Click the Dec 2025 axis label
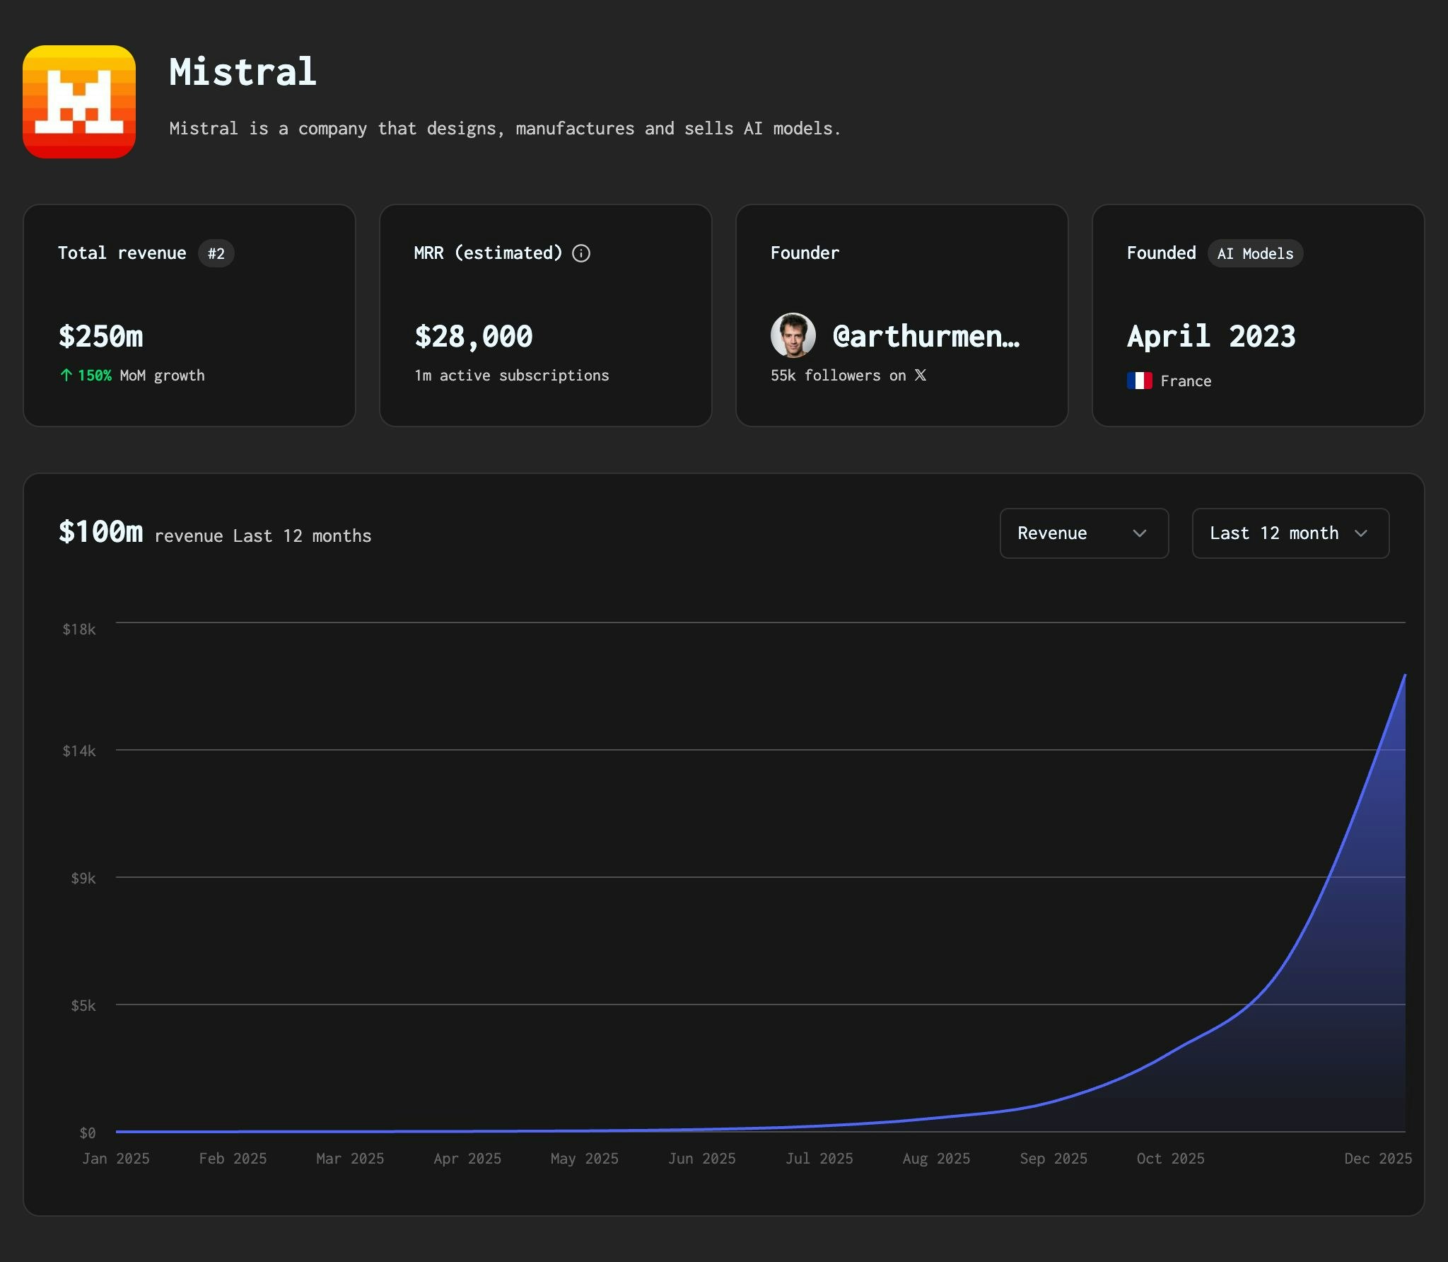Image resolution: width=1448 pixels, height=1262 pixels. pyautogui.click(x=1377, y=1159)
